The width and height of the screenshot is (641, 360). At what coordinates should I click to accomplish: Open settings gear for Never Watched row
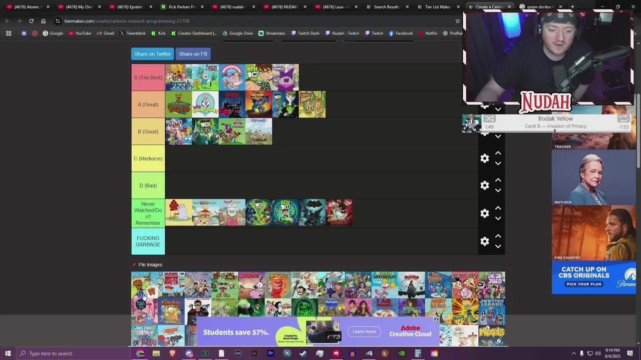tap(484, 213)
